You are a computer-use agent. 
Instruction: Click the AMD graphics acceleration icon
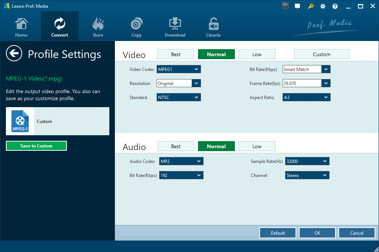click(x=285, y=6)
